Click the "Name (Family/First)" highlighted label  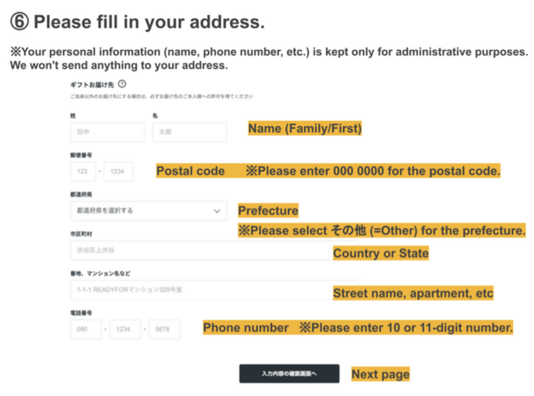point(304,129)
